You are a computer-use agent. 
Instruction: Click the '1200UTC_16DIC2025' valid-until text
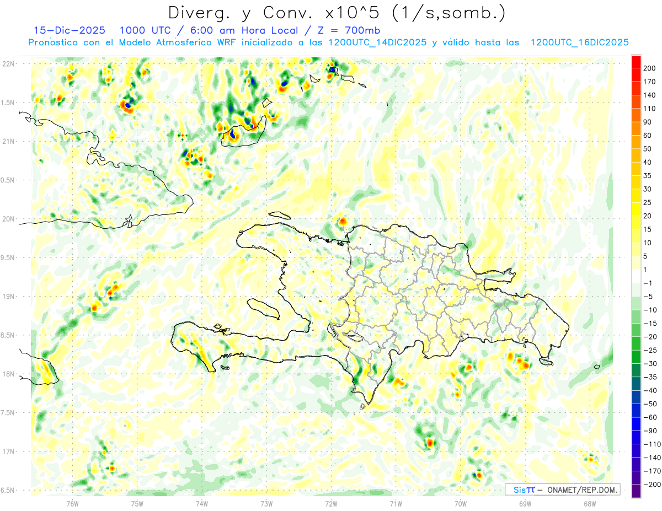tap(579, 42)
